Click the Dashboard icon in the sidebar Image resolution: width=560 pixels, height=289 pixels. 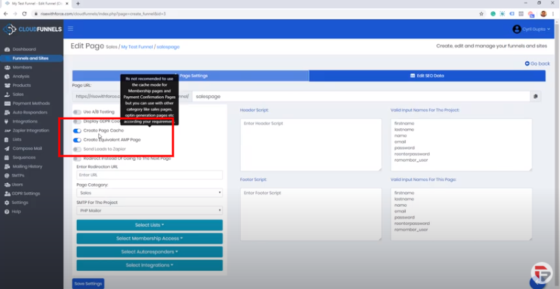tap(6, 49)
